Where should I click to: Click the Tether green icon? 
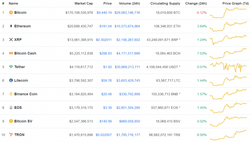(x=11, y=67)
